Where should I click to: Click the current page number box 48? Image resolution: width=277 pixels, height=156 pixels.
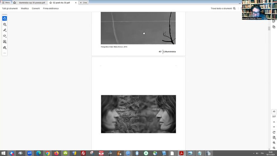[x=274, y=112]
